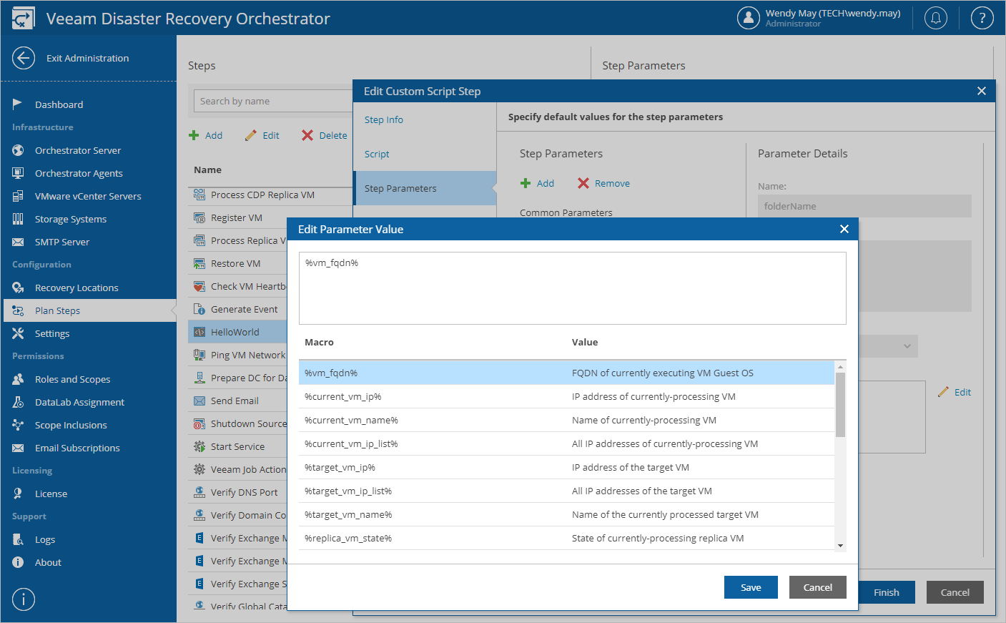
Task: Open the Script tab
Action: [x=377, y=154]
